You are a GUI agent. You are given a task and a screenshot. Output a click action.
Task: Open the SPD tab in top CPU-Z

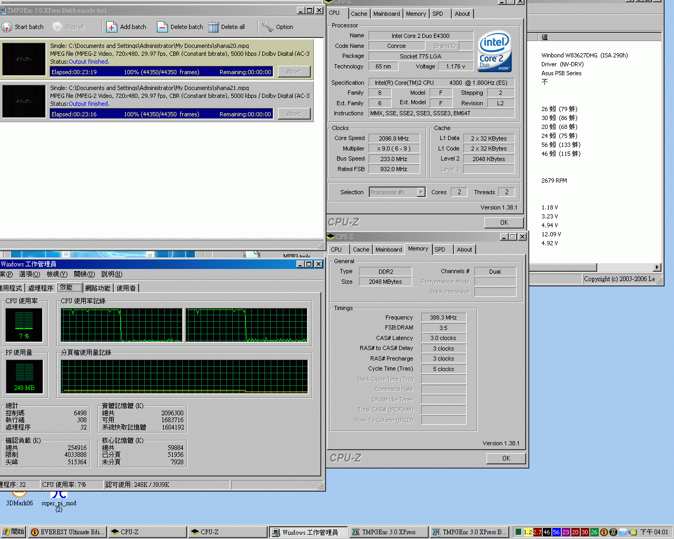click(x=438, y=14)
